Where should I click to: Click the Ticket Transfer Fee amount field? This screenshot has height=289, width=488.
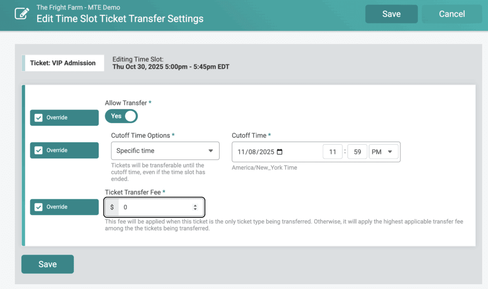[155, 207]
